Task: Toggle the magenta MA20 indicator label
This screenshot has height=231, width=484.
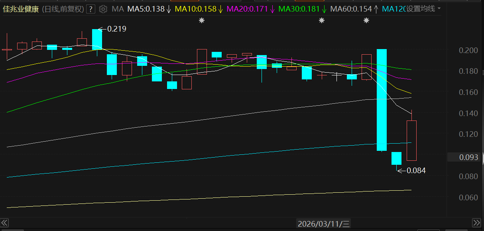Action: coord(247,9)
